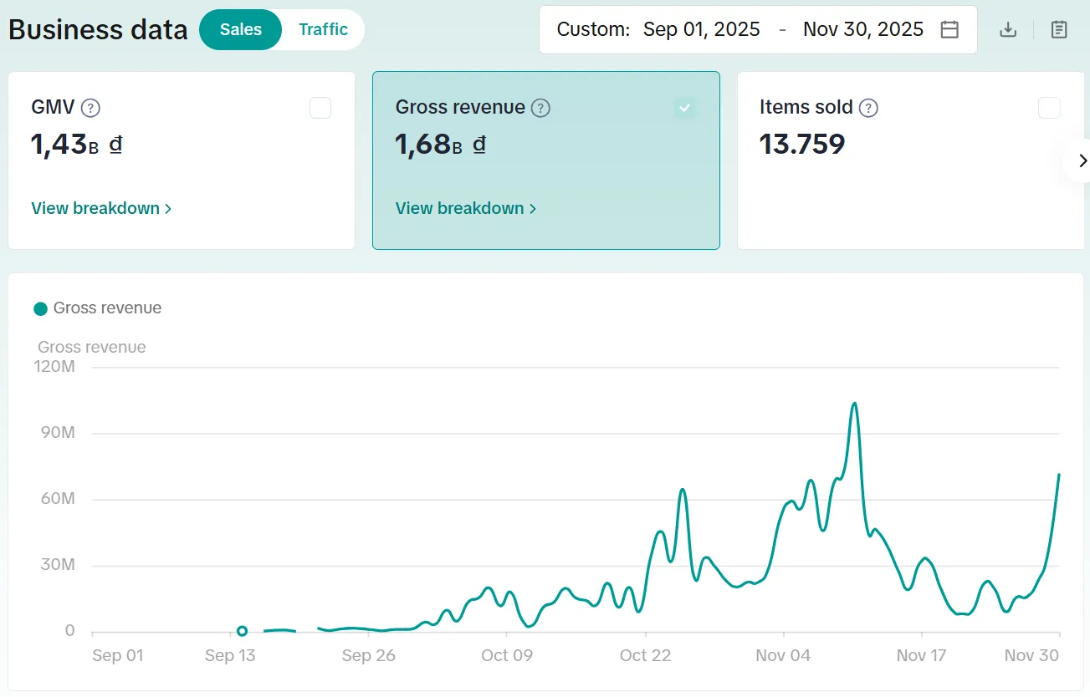Click the GMV help question-mark icon
The width and height of the screenshot is (1090, 697).
point(91,108)
